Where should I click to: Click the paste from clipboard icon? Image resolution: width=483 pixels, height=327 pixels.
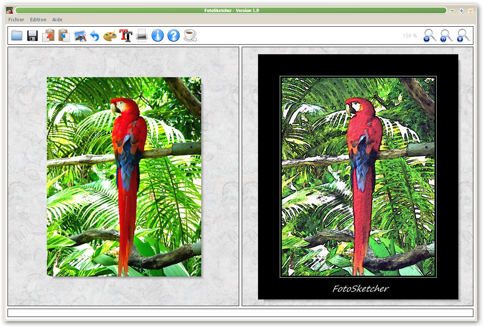(x=64, y=35)
